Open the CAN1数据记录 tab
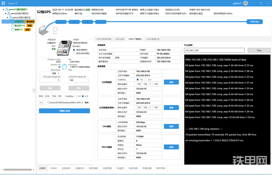Viewport: 272px width, 175px height. pos(153,39)
